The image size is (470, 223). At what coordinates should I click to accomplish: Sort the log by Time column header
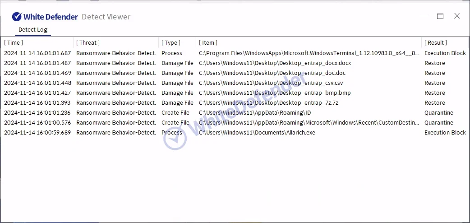pos(14,42)
